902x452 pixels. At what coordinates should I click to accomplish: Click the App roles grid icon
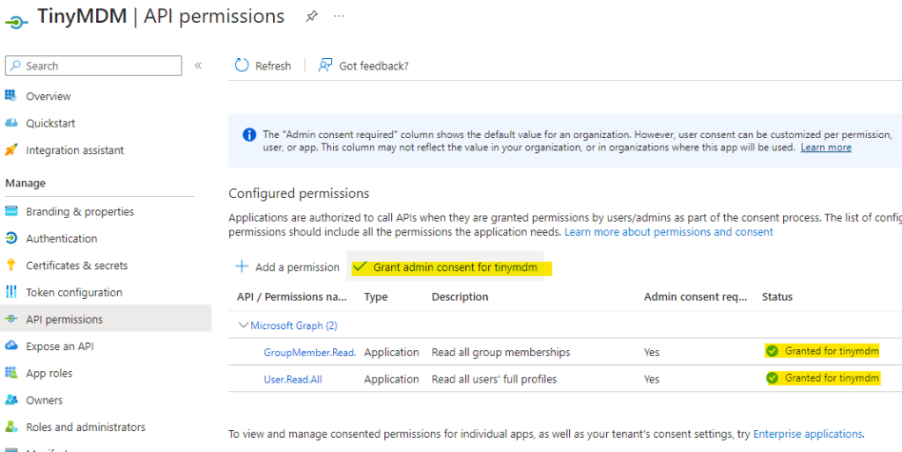[11, 373]
